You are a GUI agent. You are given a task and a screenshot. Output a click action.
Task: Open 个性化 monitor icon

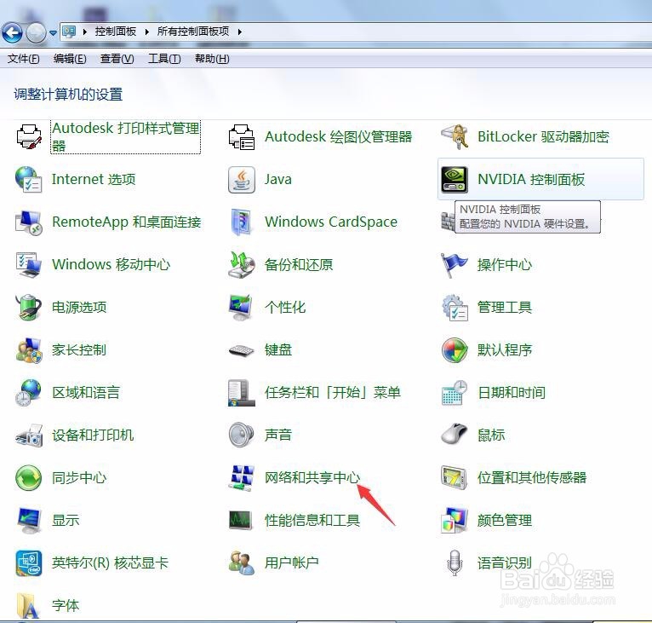click(242, 308)
